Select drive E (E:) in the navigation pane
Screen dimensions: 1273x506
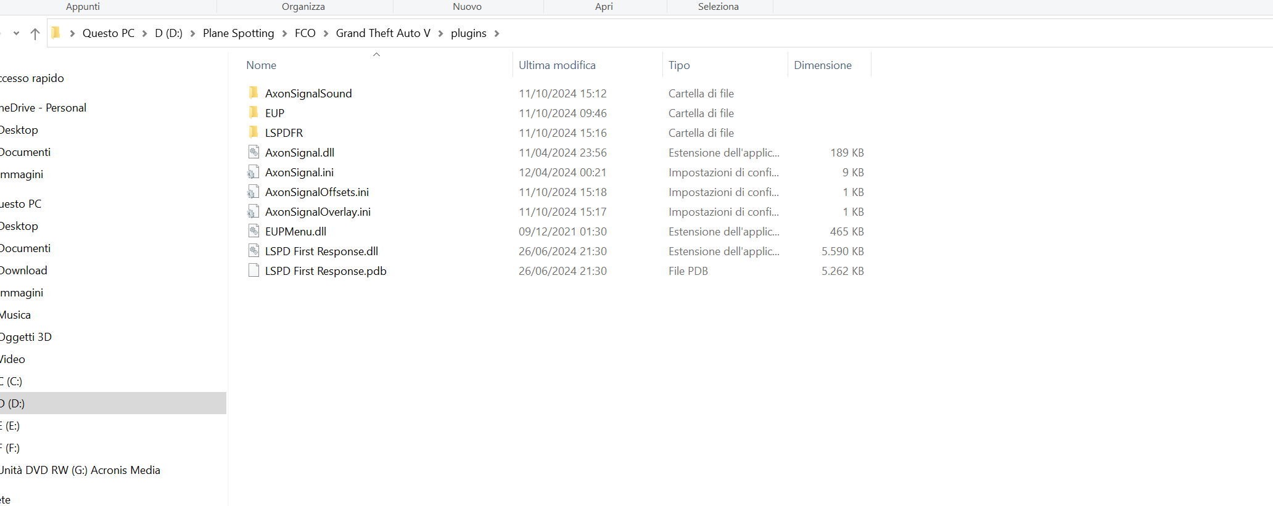[10, 426]
